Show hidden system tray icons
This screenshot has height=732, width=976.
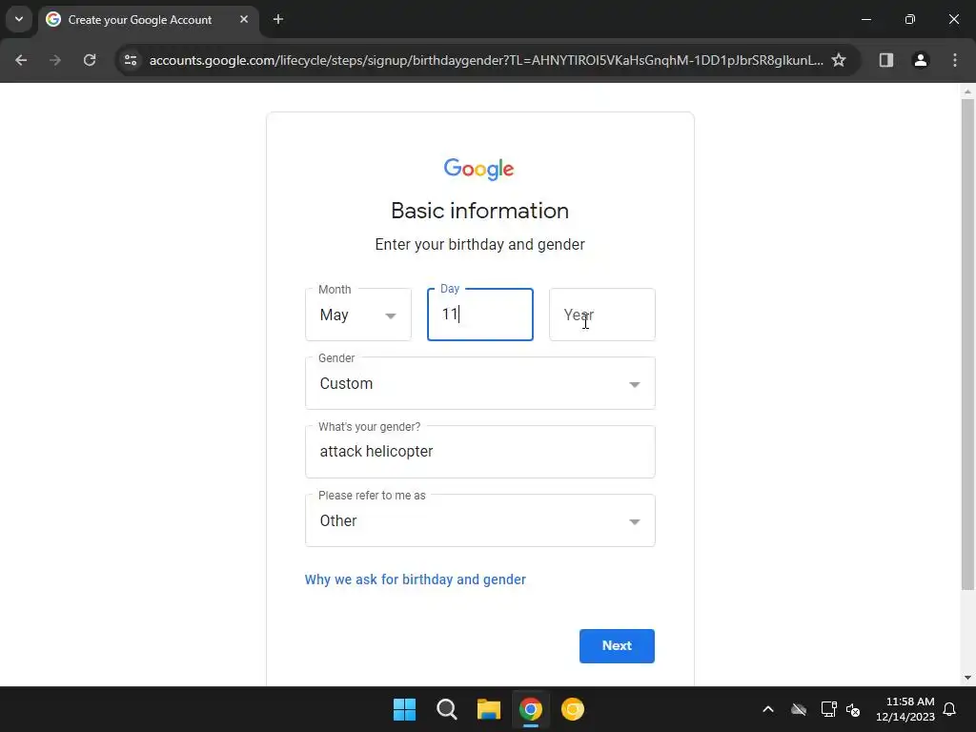768,709
